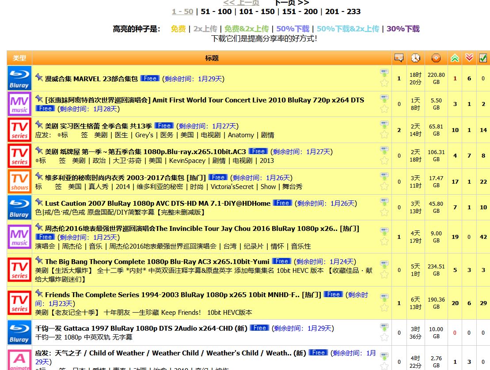Download the Lust Caution 2007 torrent
Screen dimensions: 490x370
[x=384, y=202]
